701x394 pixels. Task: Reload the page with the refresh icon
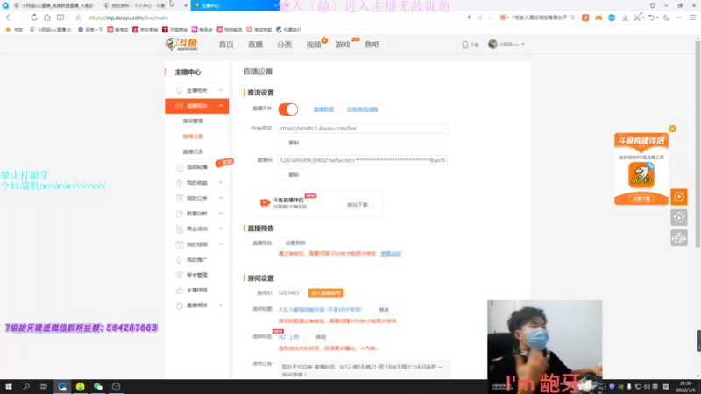(x=34, y=18)
